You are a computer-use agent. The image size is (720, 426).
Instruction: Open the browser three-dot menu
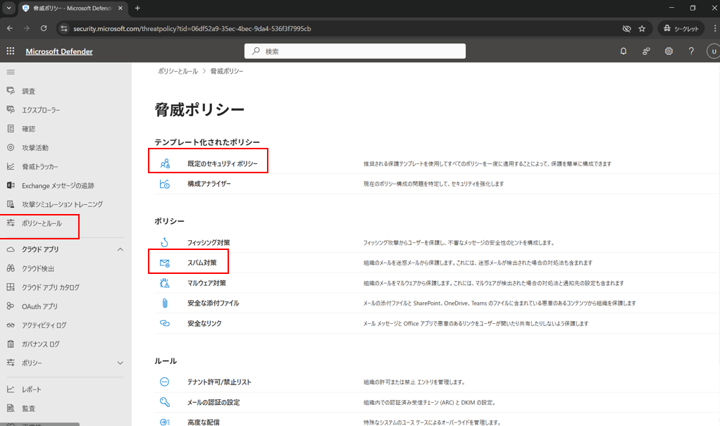715,28
